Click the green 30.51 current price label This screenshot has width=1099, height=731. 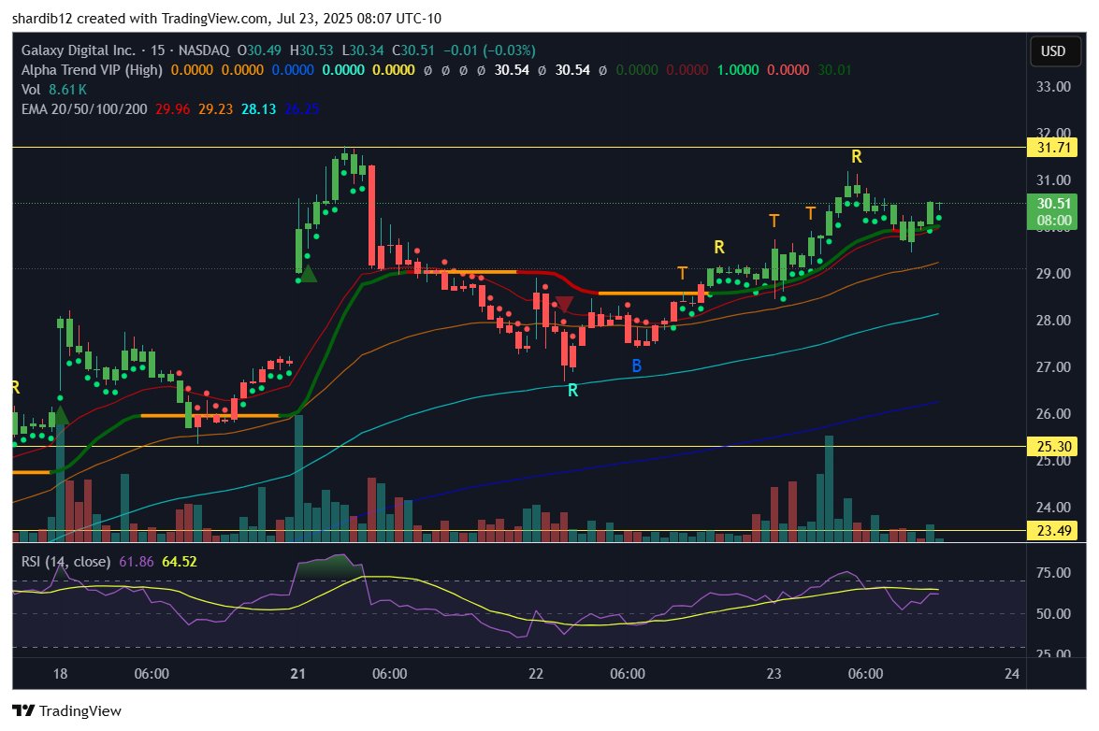[x=1053, y=204]
